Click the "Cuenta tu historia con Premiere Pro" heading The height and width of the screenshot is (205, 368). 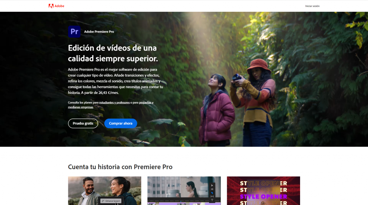click(120, 167)
